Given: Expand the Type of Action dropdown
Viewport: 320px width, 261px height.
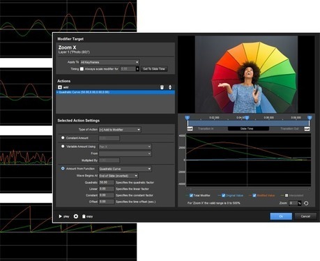Looking at the screenshot, I should click(120, 130).
